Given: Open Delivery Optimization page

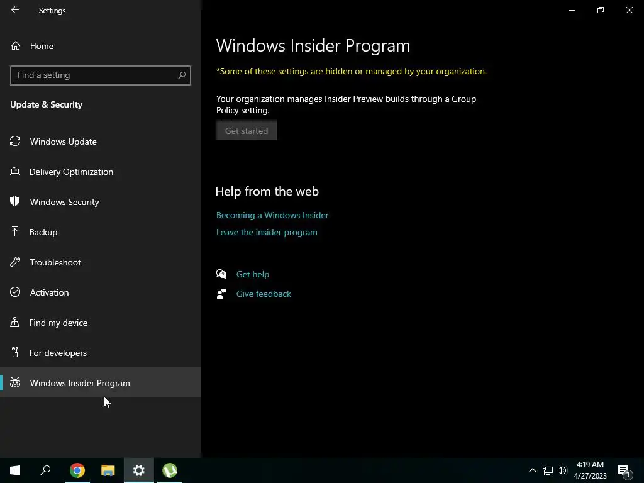Looking at the screenshot, I should (x=100, y=172).
